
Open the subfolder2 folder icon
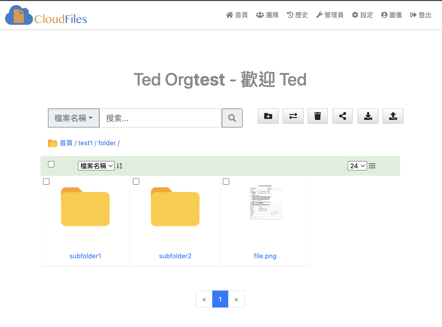(175, 207)
